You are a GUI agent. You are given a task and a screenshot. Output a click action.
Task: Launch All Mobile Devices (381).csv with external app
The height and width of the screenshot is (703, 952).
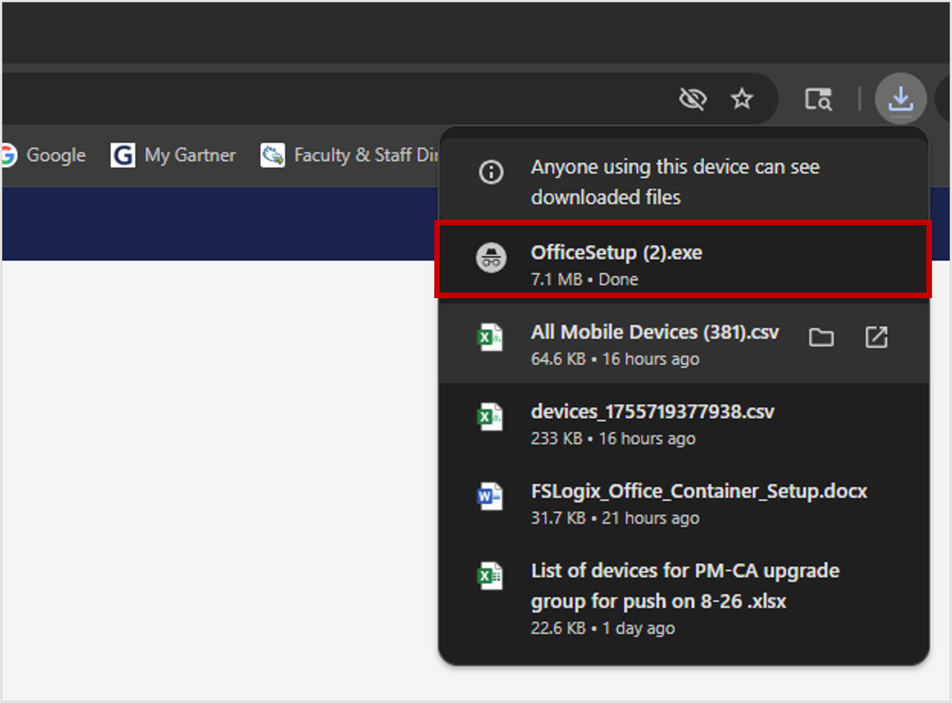877,337
